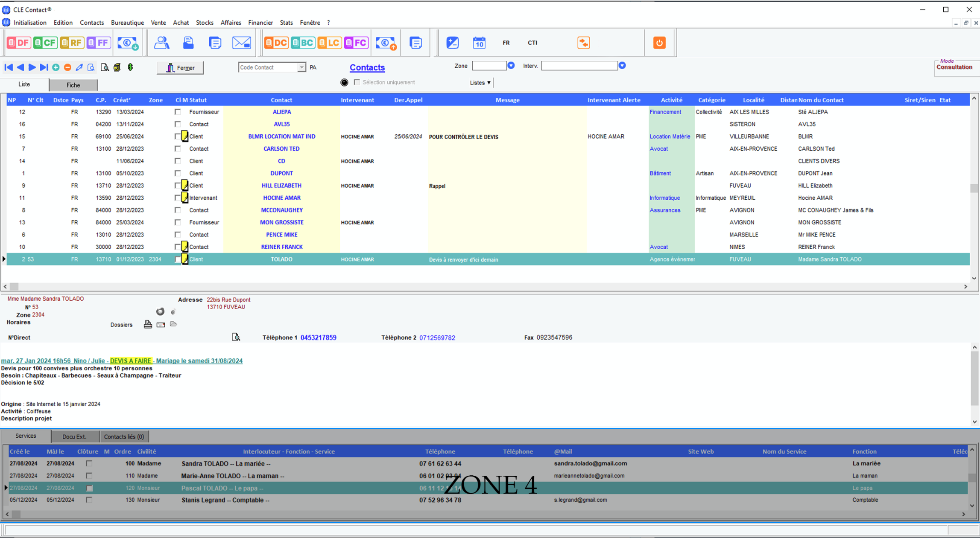
Task: Open the LC document toolbar icon
Action: [329, 43]
